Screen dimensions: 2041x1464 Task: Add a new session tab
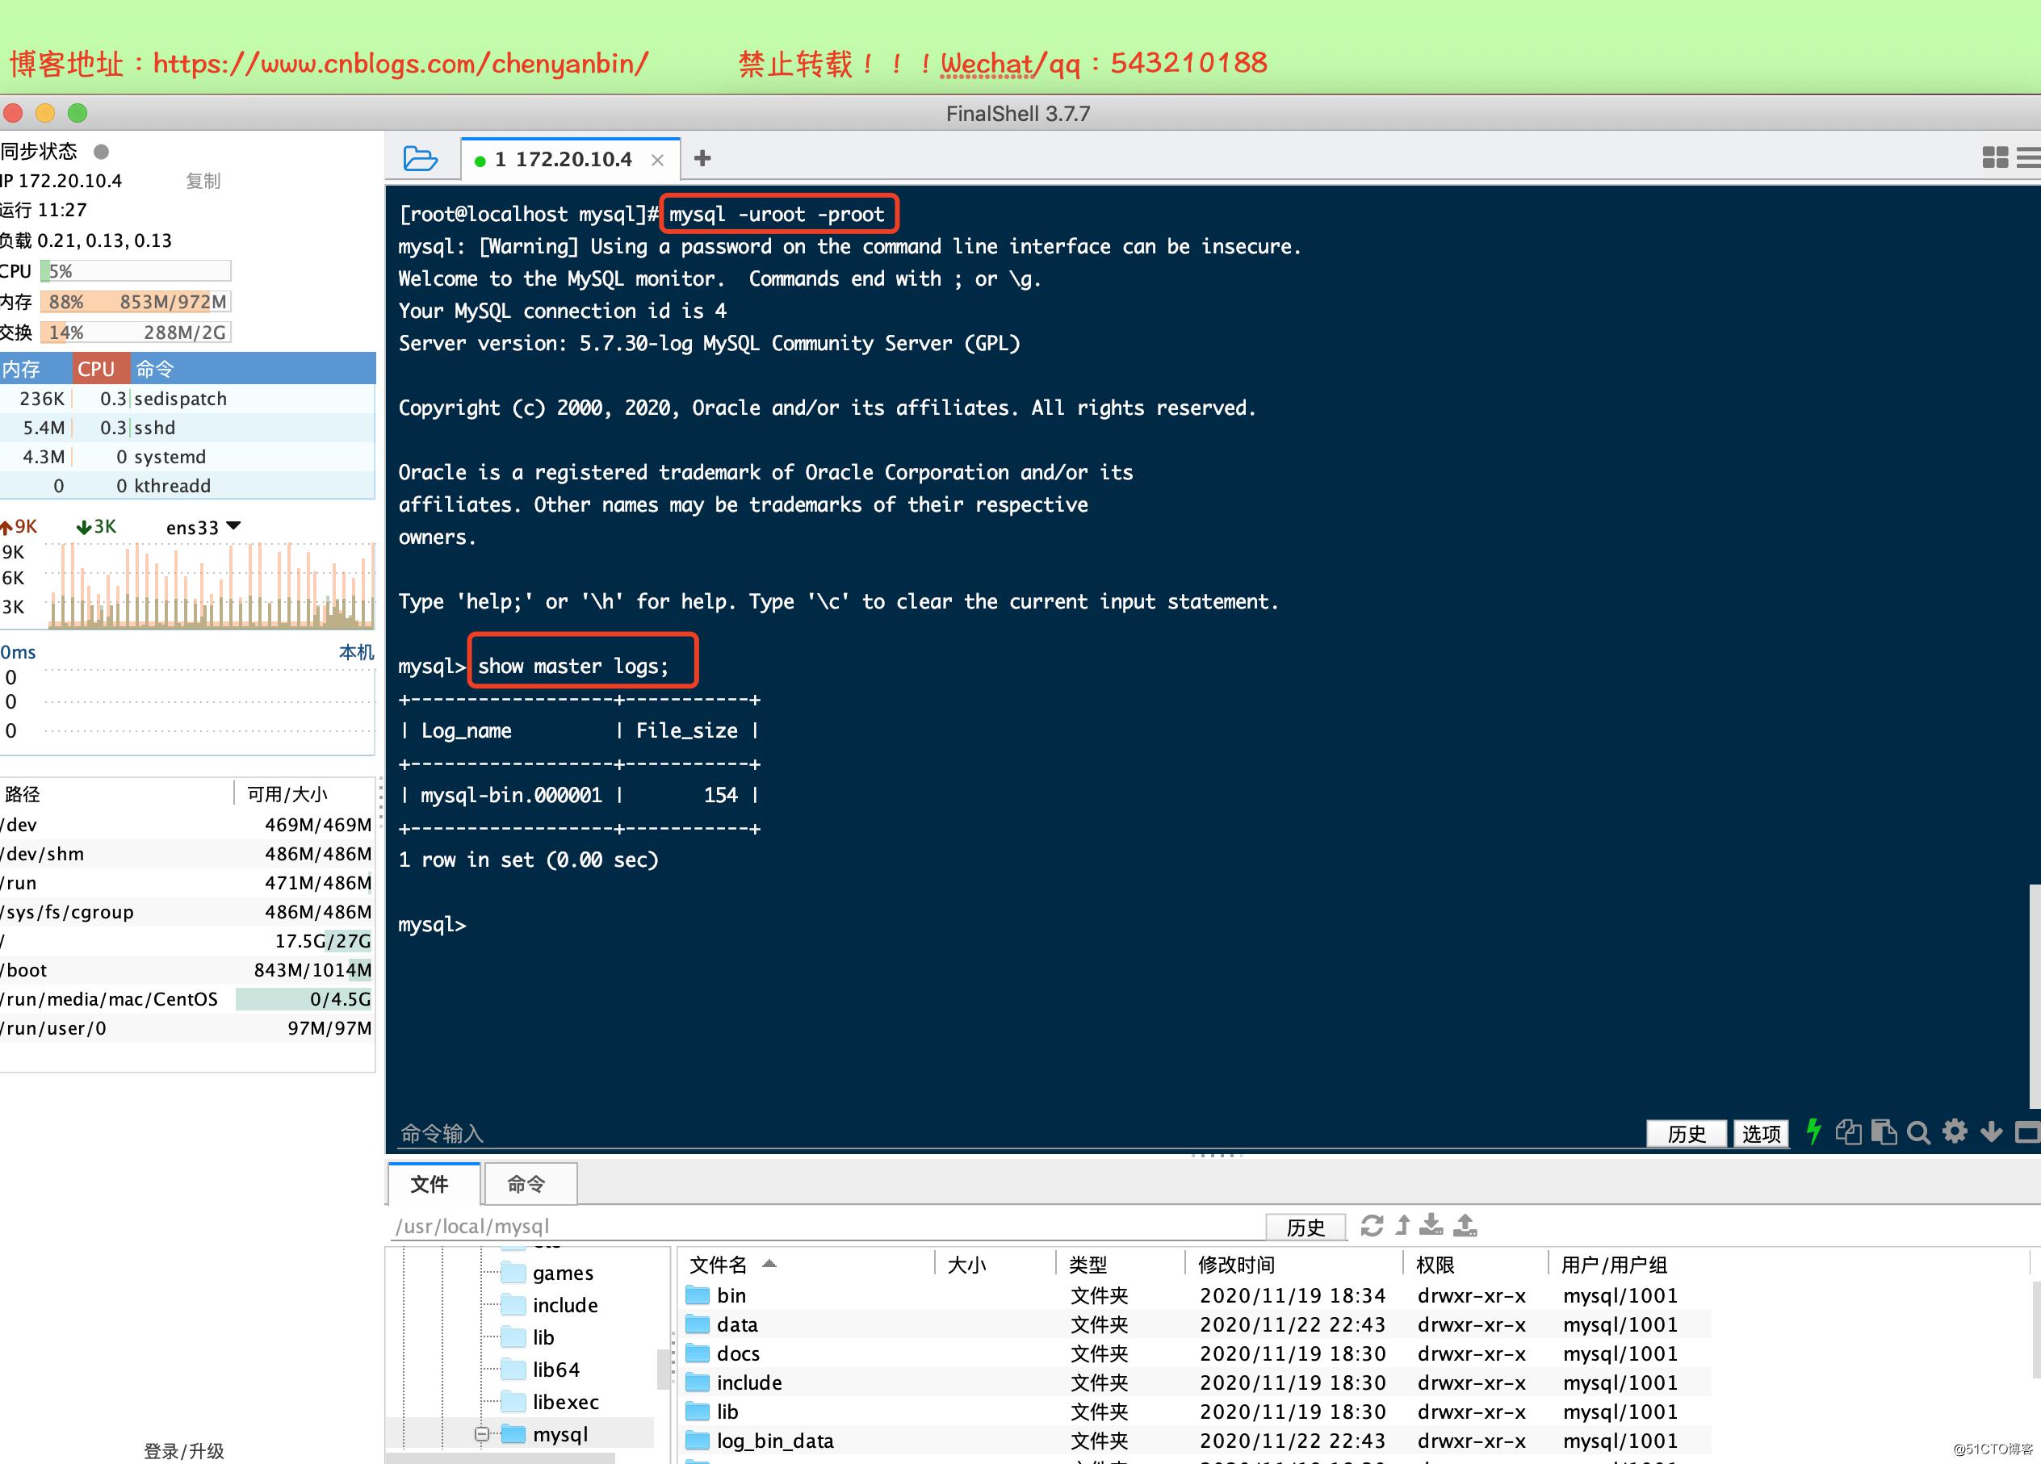[x=703, y=158]
